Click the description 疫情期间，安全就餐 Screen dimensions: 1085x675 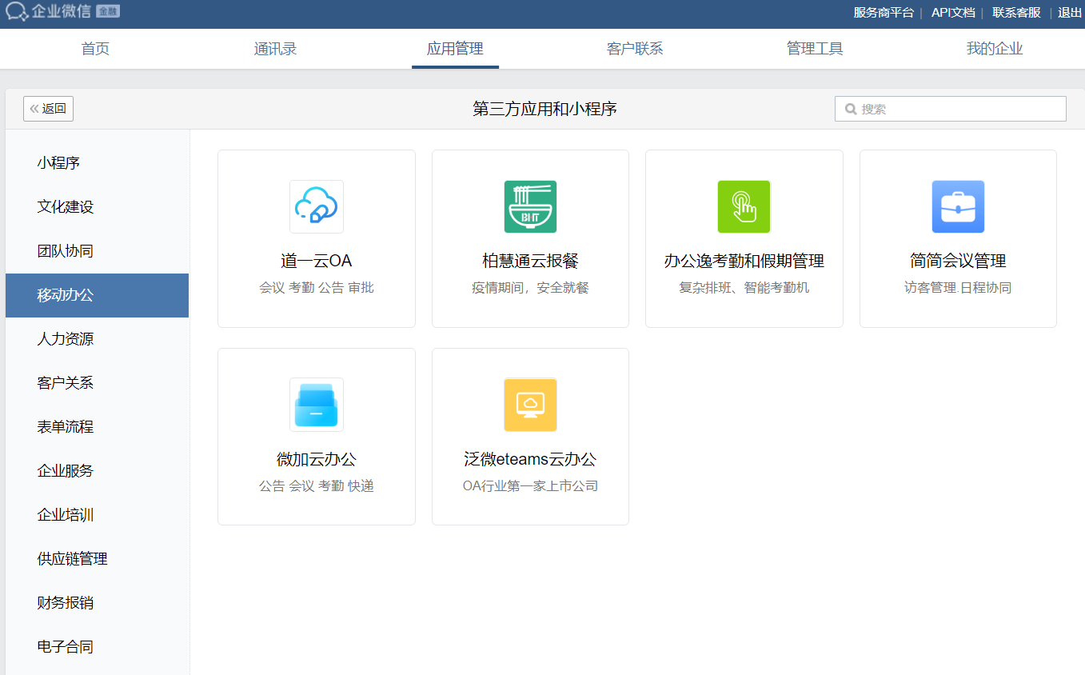click(x=530, y=288)
